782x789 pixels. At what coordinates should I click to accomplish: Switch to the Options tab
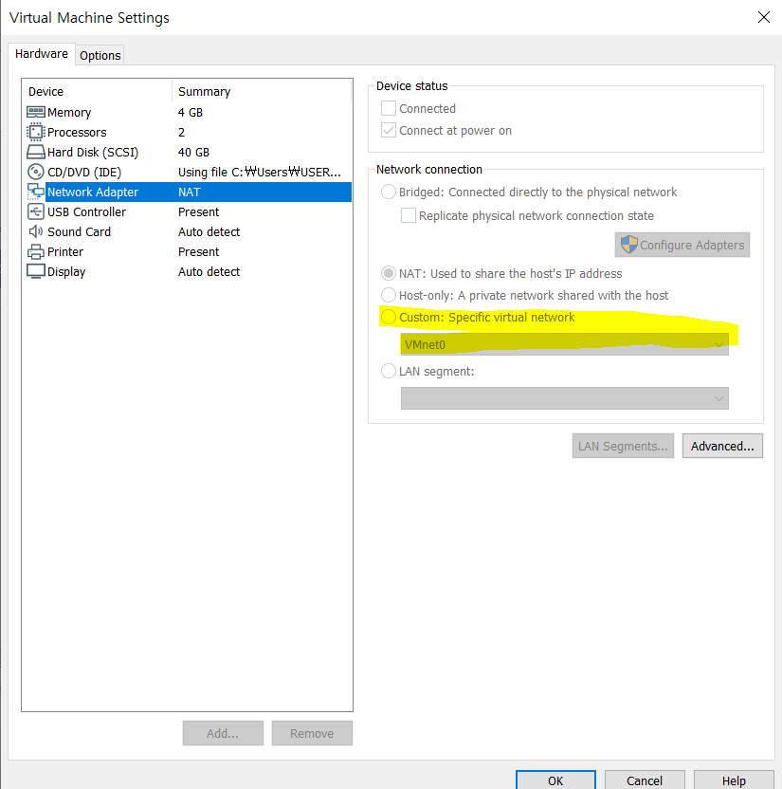point(100,55)
